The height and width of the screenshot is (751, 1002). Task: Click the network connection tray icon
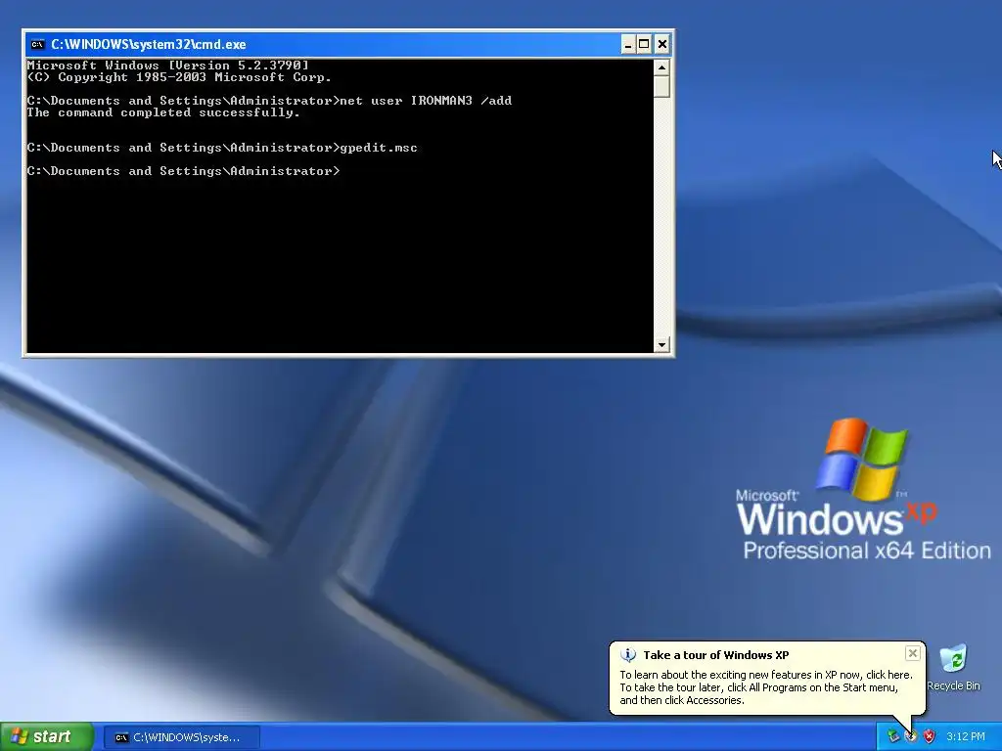click(893, 737)
